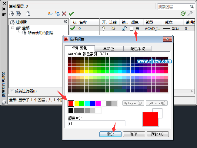Click the 取消 button
This screenshot has width=197, height=148.
tap(134, 134)
